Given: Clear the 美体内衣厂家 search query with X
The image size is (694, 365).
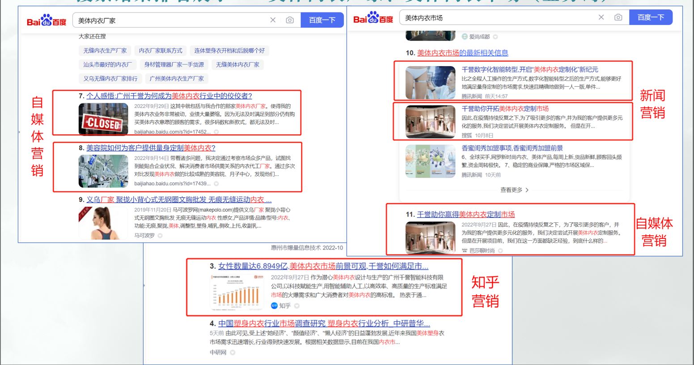Looking at the screenshot, I should [x=273, y=20].
